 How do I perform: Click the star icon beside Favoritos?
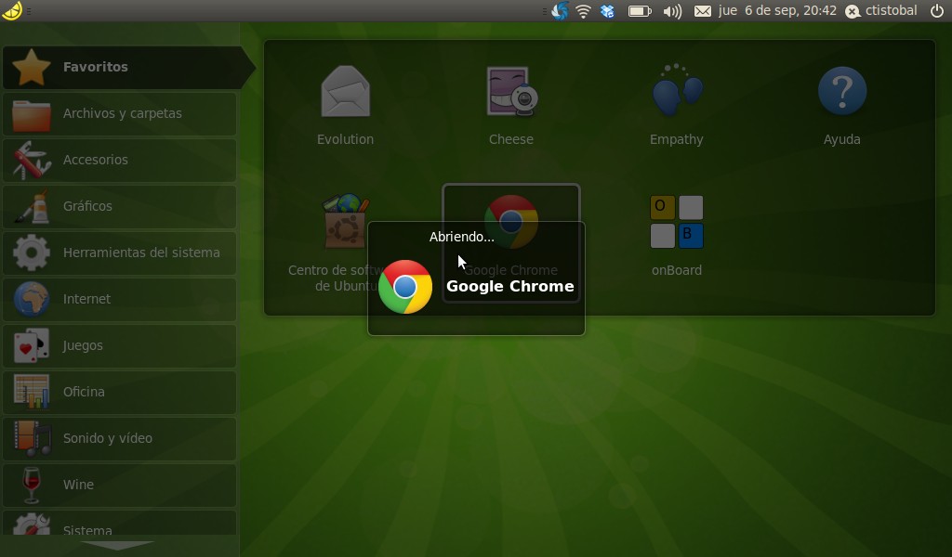pyautogui.click(x=31, y=67)
